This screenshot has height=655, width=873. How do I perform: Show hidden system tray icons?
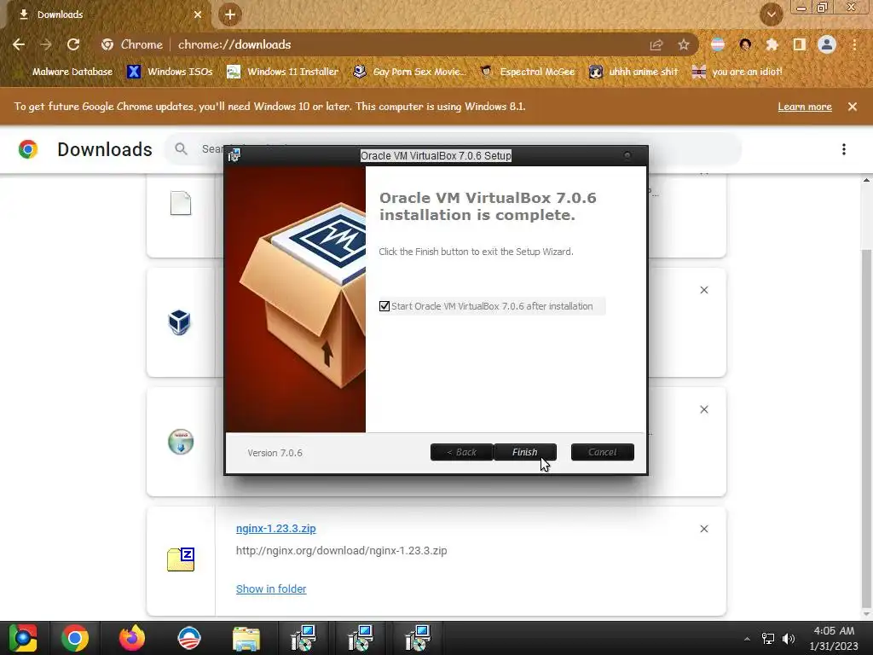[x=747, y=639]
